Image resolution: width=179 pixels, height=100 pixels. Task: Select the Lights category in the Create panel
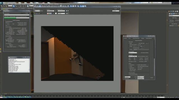click(173, 14)
